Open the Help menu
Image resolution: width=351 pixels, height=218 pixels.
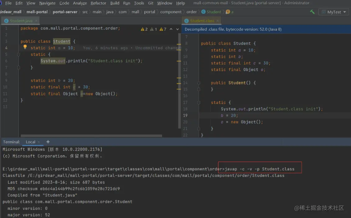(180, 3)
